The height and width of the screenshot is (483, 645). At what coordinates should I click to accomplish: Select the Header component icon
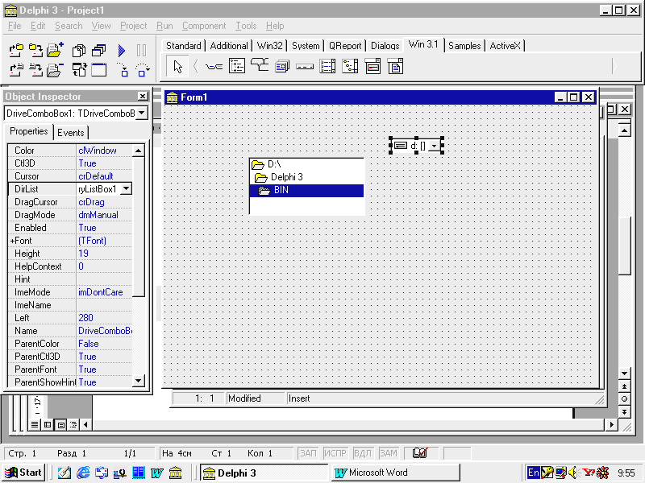pyautogui.click(x=305, y=67)
